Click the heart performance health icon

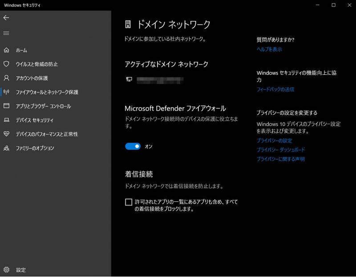click(6, 134)
